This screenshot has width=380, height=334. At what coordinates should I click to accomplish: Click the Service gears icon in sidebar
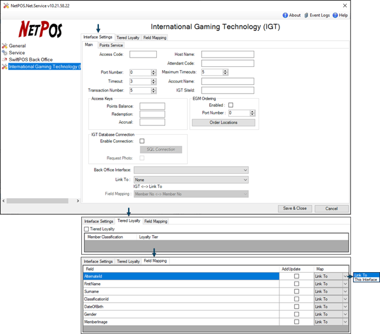[4, 52]
